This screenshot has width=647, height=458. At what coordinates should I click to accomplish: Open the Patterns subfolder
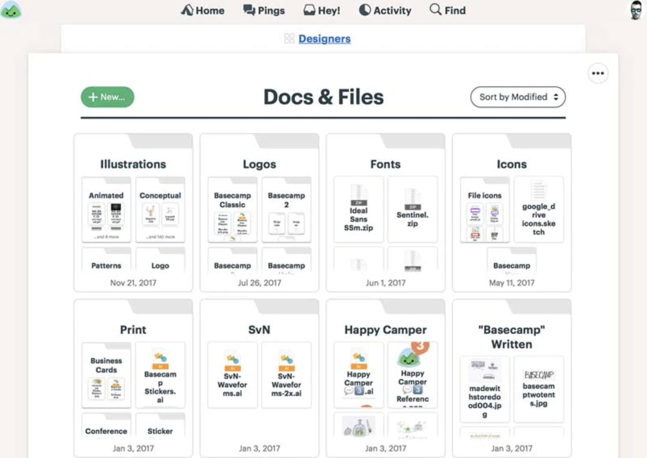[106, 261]
